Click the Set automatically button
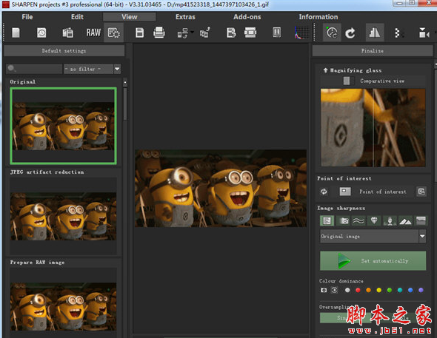The image size is (437, 338). (x=373, y=261)
